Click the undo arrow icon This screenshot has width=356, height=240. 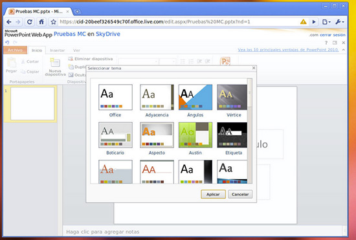[x=7, y=43]
